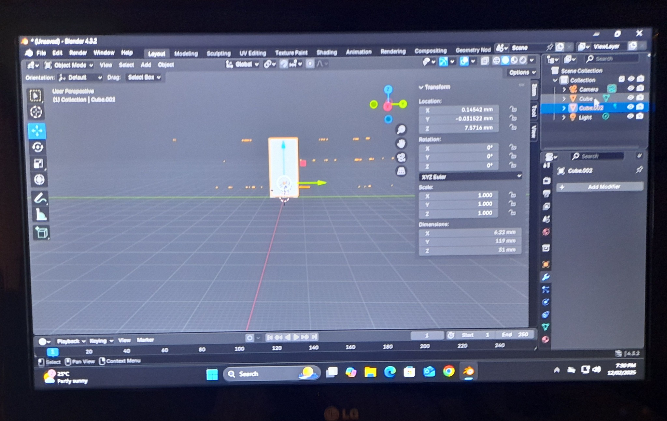Select the Move tool in toolbar
Viewport: 667px width, 421px height.
37,131
